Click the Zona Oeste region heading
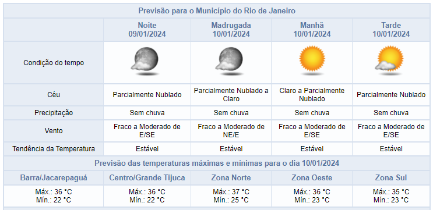 click(x=312, y=178)
